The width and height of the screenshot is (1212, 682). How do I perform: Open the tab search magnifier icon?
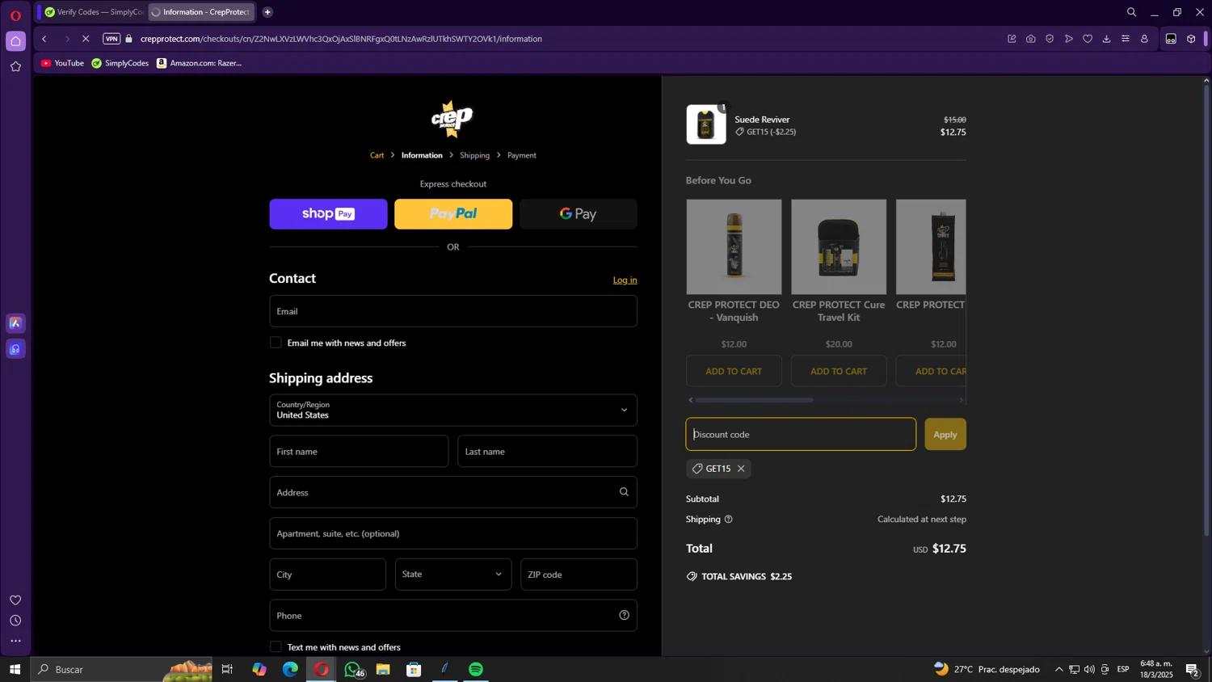point(1131,12)
